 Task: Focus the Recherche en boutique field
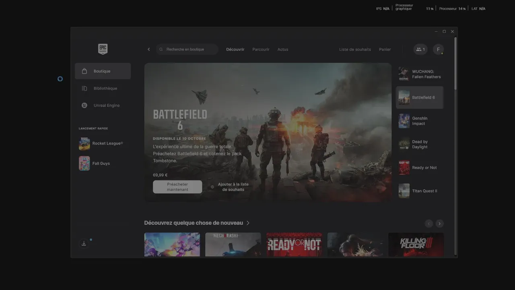click(187, 50)
